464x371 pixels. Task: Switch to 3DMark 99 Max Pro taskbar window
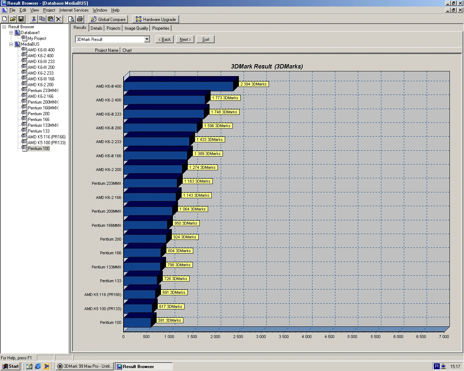click(x=85, y=366)
